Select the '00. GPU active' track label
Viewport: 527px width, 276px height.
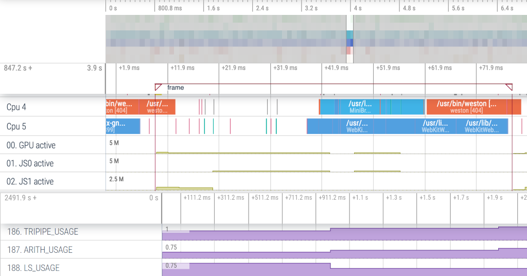31,145
